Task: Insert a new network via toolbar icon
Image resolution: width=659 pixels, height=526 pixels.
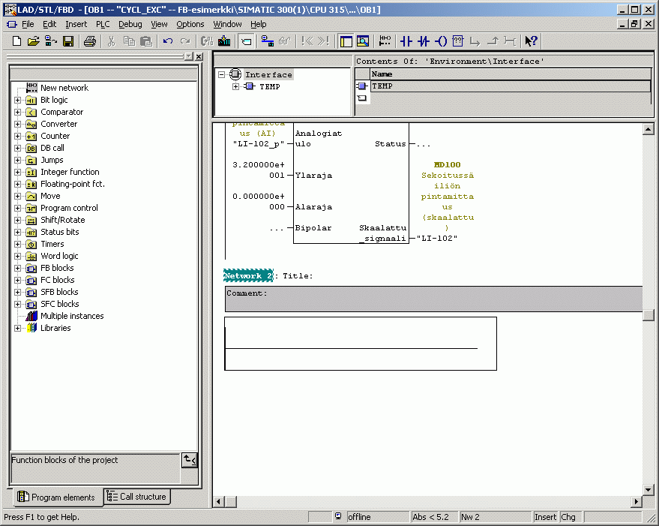Action: (385, 41)
